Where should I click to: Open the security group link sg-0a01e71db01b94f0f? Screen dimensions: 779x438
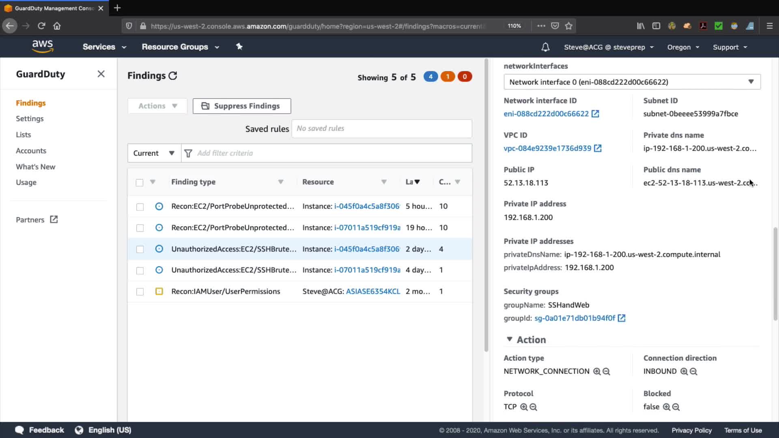tap(575, 318)
